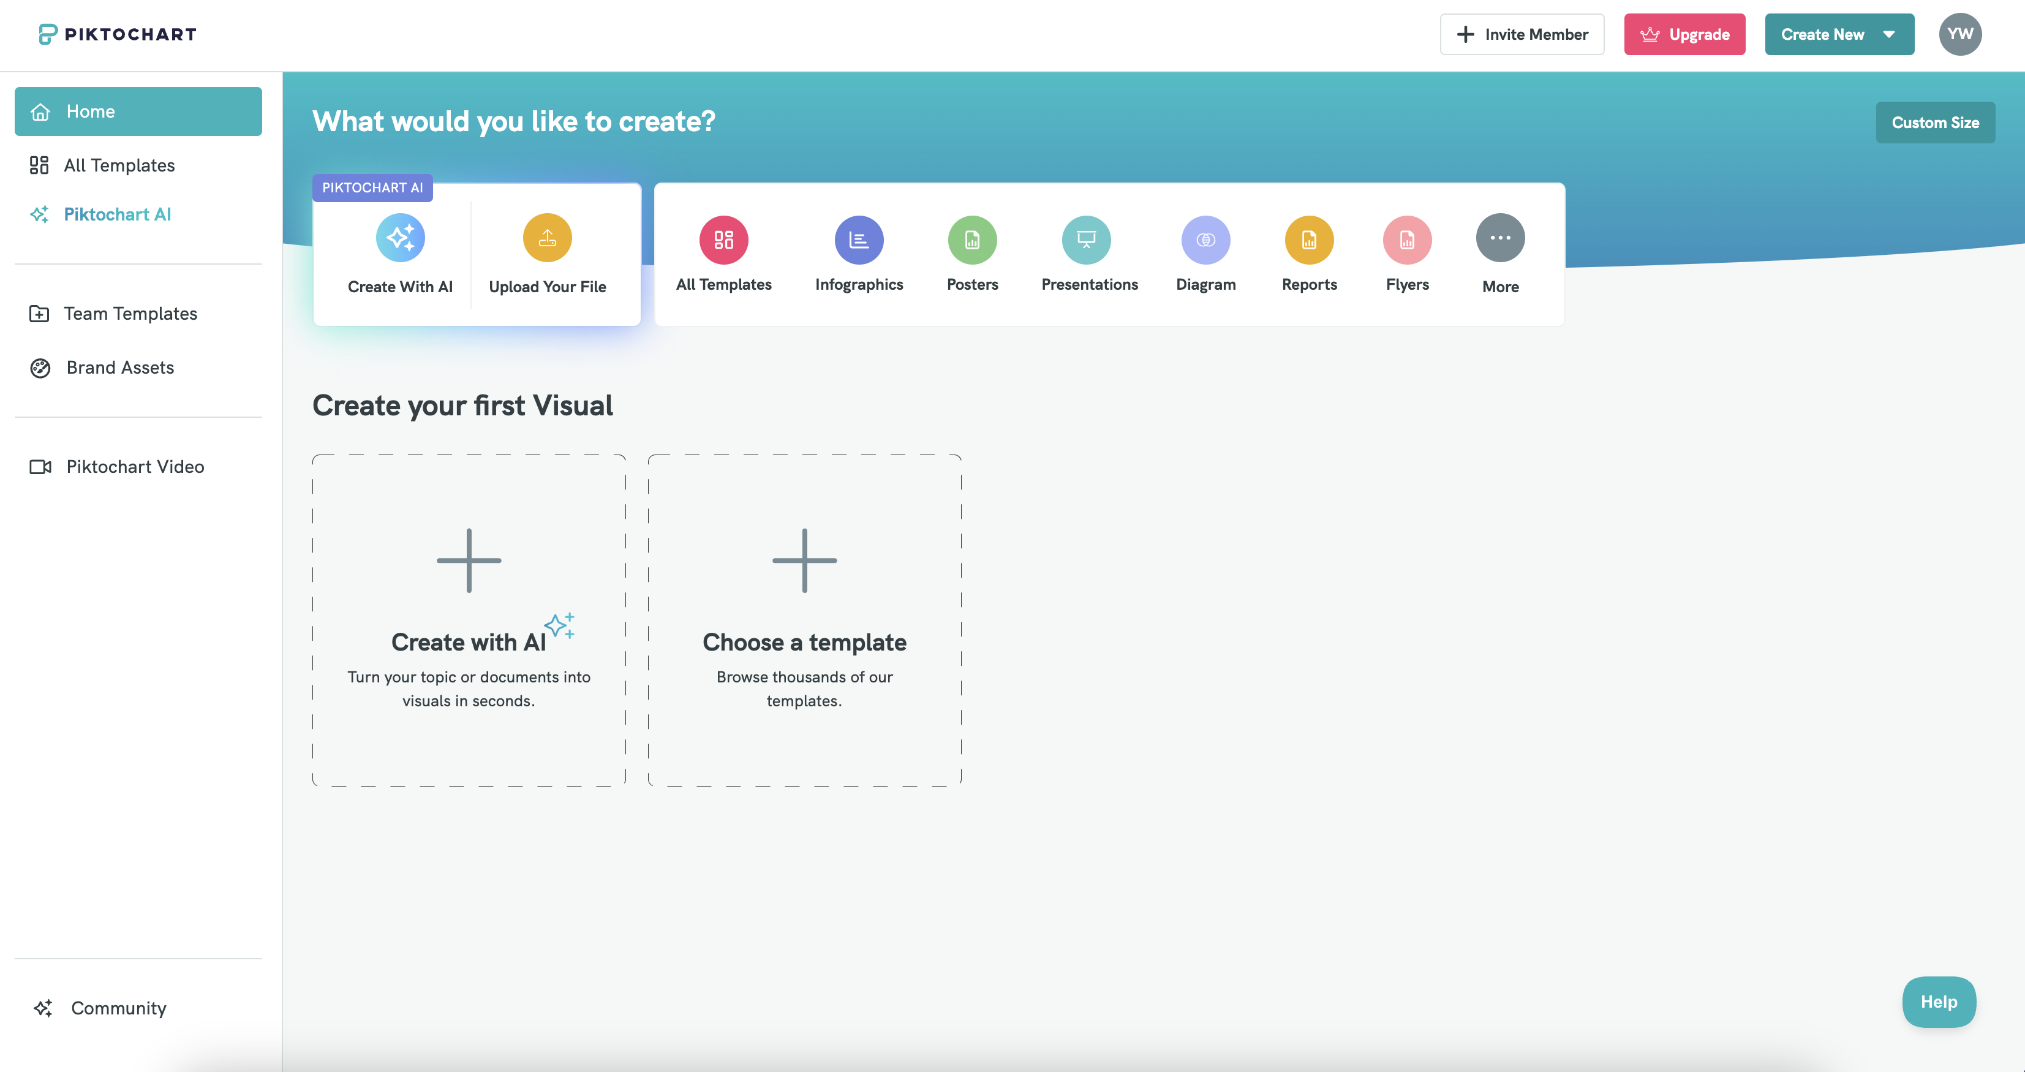Click the Flyers label text

[1407, 284]
